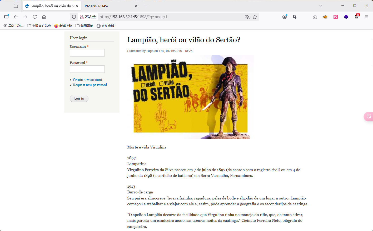
Task: Open the Firefox tab list view button
Action: (x=16, y=6)
